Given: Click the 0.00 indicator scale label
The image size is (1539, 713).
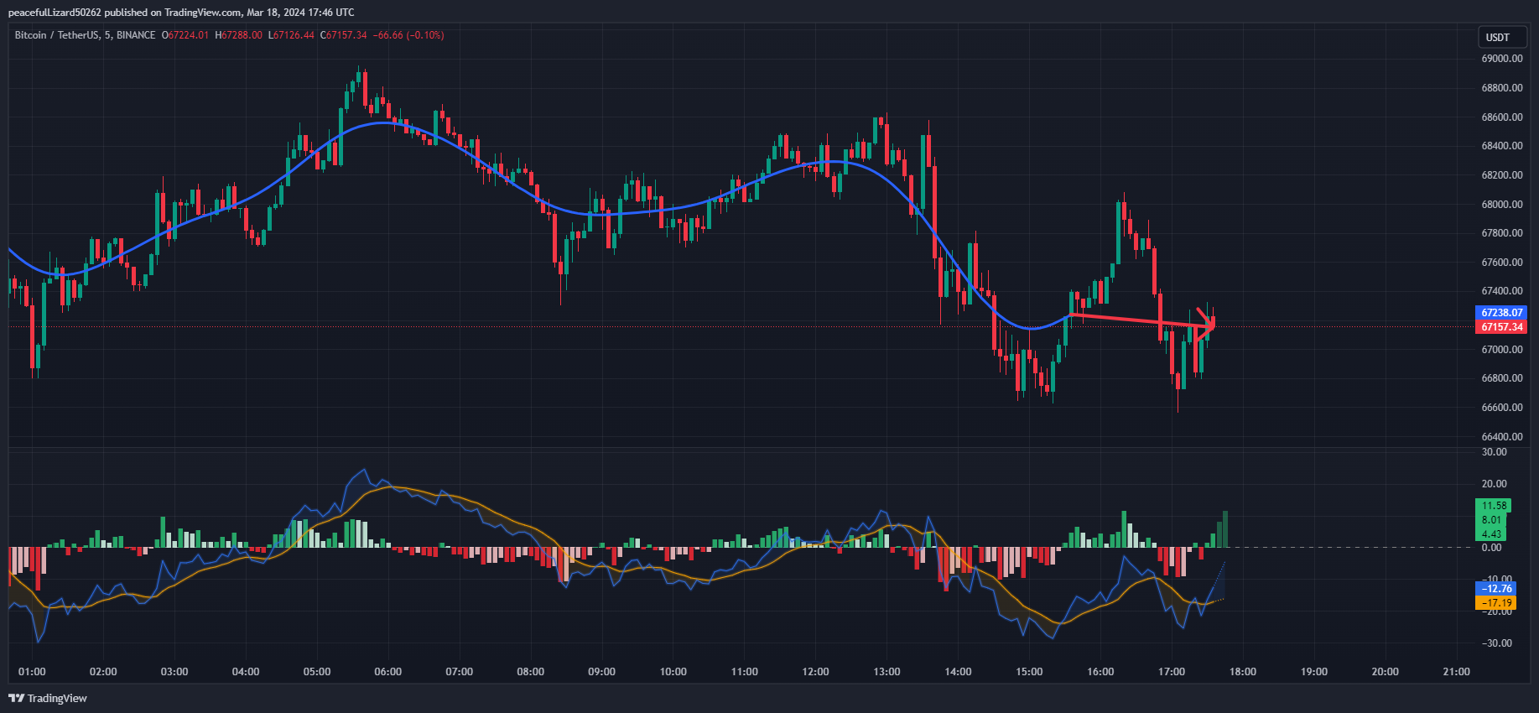Looking at the screenshot, I should coord(1492,548).
